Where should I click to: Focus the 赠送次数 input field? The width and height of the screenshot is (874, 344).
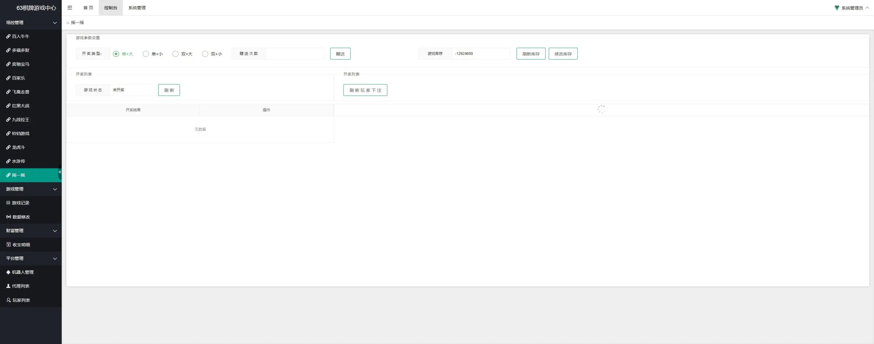295,54
